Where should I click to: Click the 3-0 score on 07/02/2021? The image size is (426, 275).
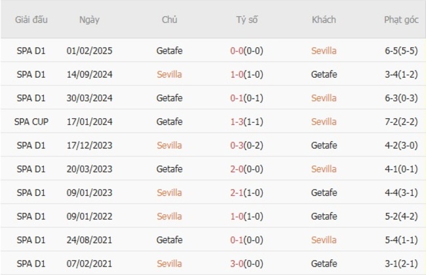(x=238, y=264)
